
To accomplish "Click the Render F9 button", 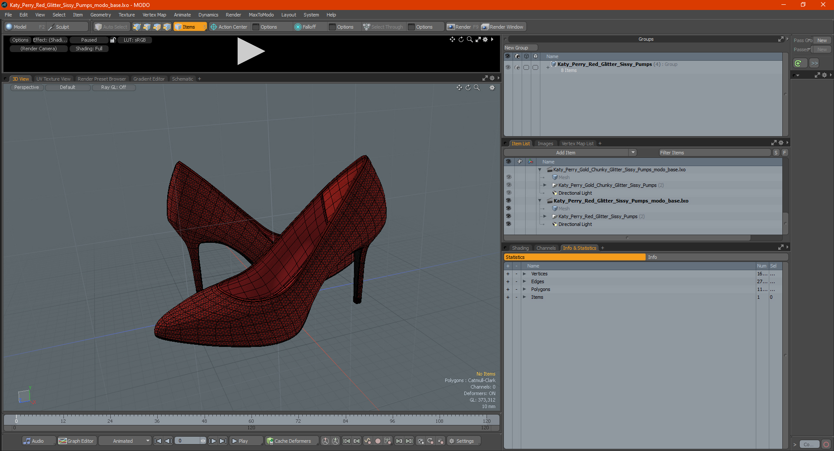I will point(463,27).
